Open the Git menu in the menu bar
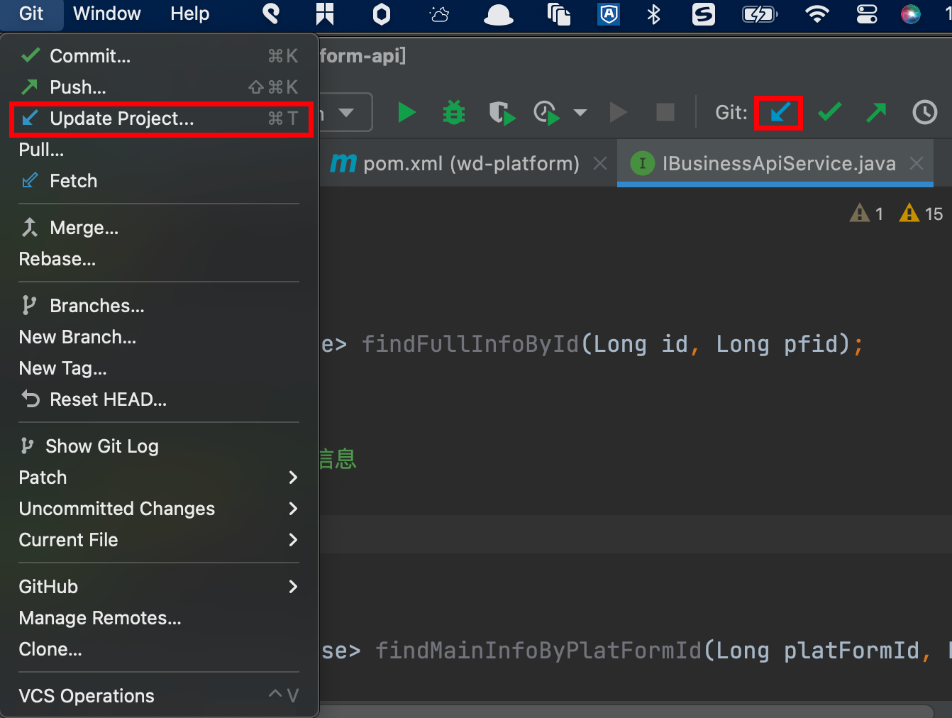The width and height of the screenshot is (952, 718). tap(31, 14)
